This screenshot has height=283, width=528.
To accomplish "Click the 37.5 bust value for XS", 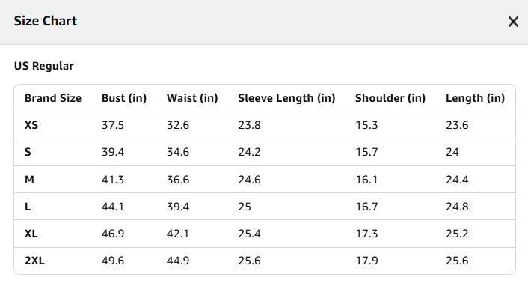I will point(113,125).
